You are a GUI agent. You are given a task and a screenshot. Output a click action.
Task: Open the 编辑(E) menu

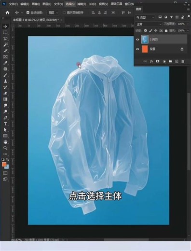(x=25, y=4)
